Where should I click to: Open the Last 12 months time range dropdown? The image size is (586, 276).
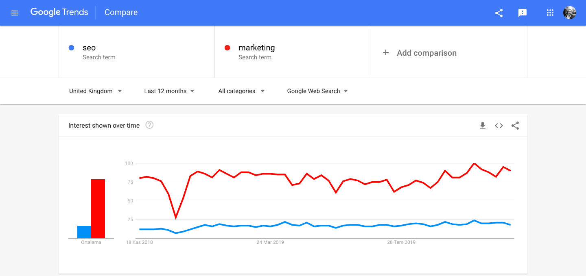169,91
